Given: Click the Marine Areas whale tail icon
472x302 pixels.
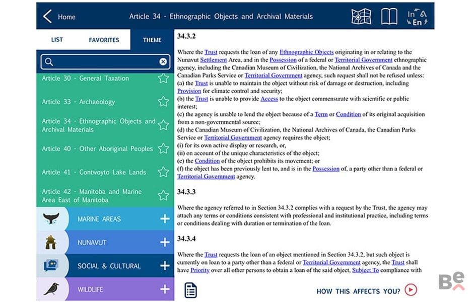Looking at the screenshot, I should pos(51,218).
